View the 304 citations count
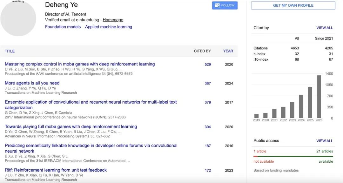This screenshot has width=343, height=183. (x=208, y=127)
